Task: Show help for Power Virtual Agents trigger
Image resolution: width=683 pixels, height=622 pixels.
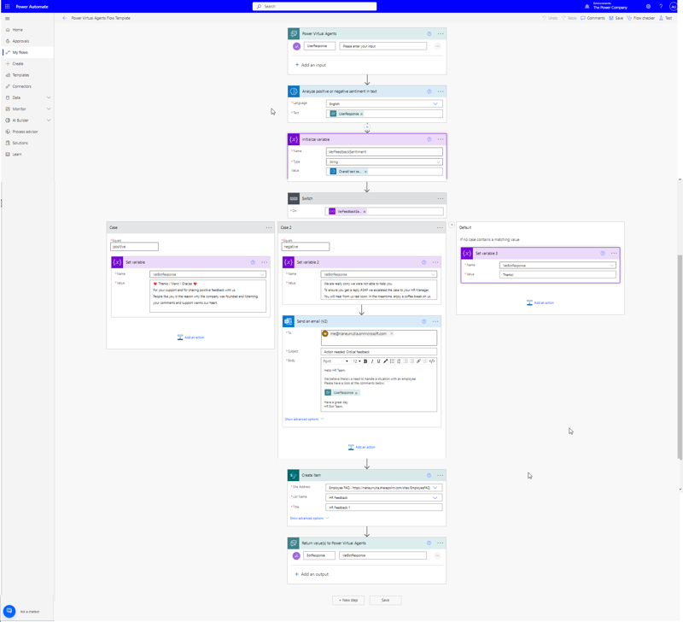Action: pos(429,34)
